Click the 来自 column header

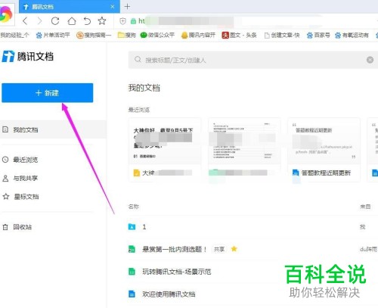pos(365,207)
